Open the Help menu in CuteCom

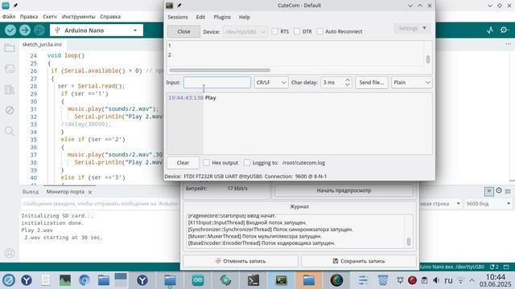244,17
